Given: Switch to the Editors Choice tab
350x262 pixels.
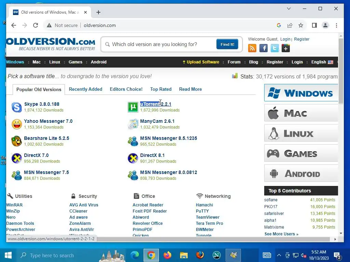Looking at the screenshot, I should click(126, 89).
